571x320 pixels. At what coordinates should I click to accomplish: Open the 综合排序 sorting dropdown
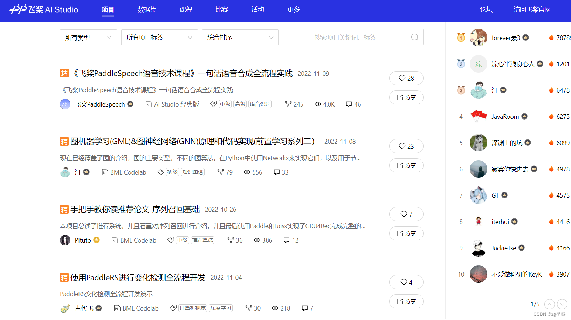(240, 37)
